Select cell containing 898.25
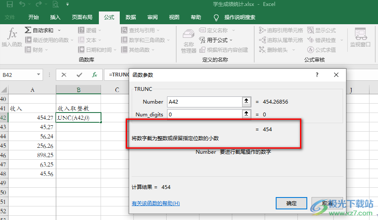 (32, 155)
